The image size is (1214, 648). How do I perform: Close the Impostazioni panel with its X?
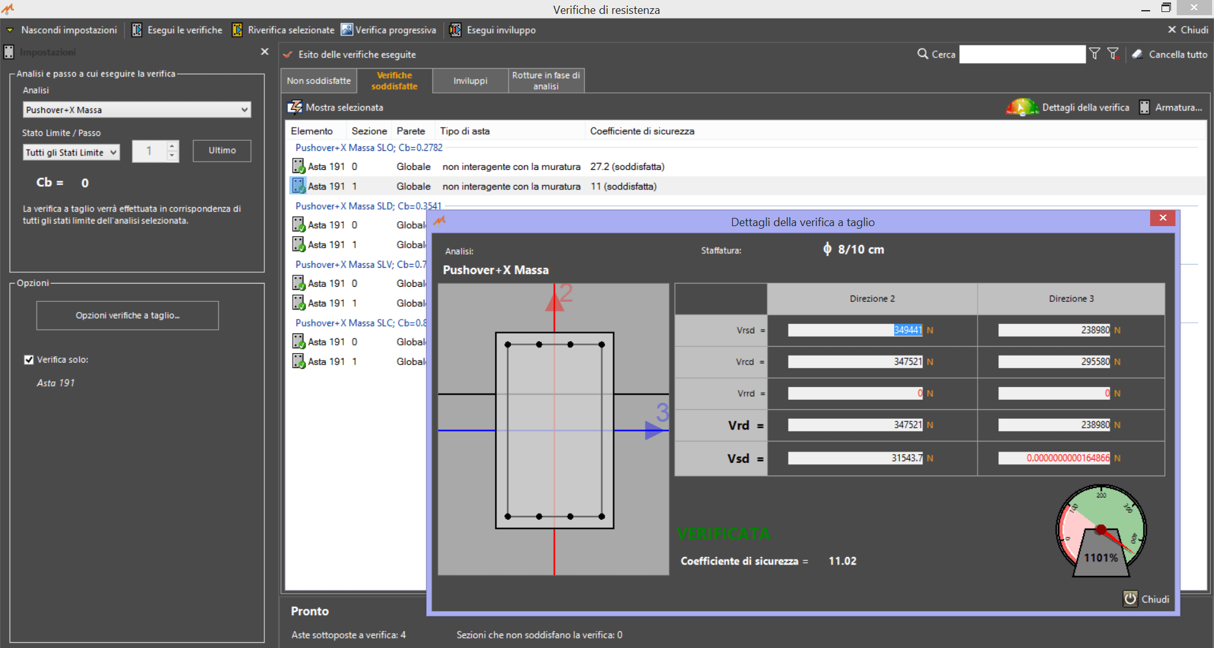(264, 52)
